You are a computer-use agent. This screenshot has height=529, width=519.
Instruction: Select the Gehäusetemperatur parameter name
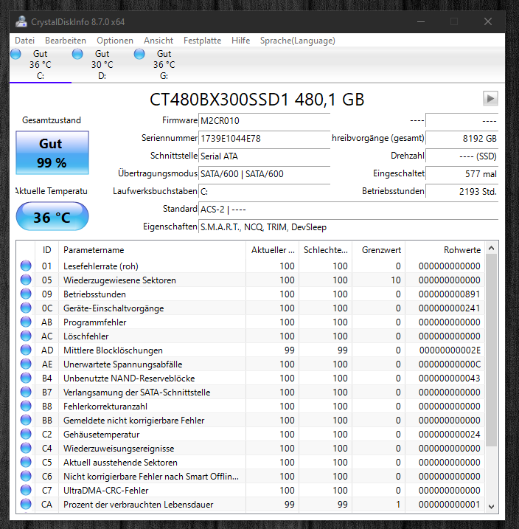point(101,435)
